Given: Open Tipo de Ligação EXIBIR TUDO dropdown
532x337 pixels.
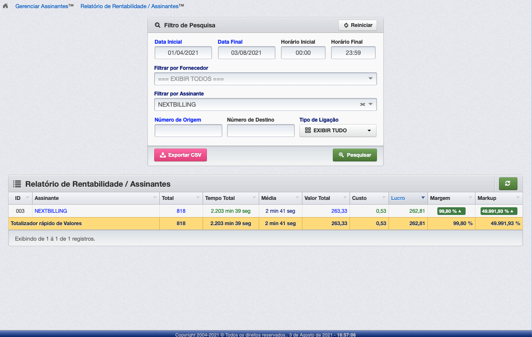Looking at the screenshot, I should pyautogui.click(x=338, y=131).
